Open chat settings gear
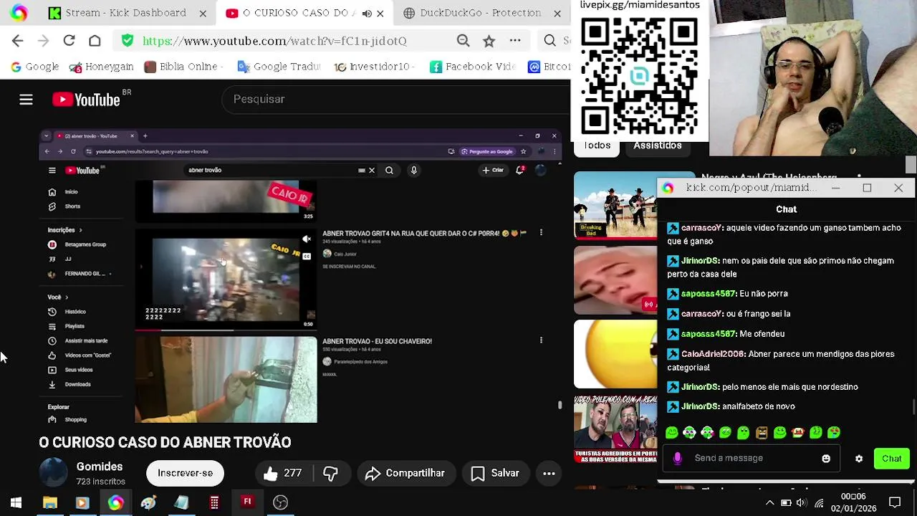 (859, 459)
